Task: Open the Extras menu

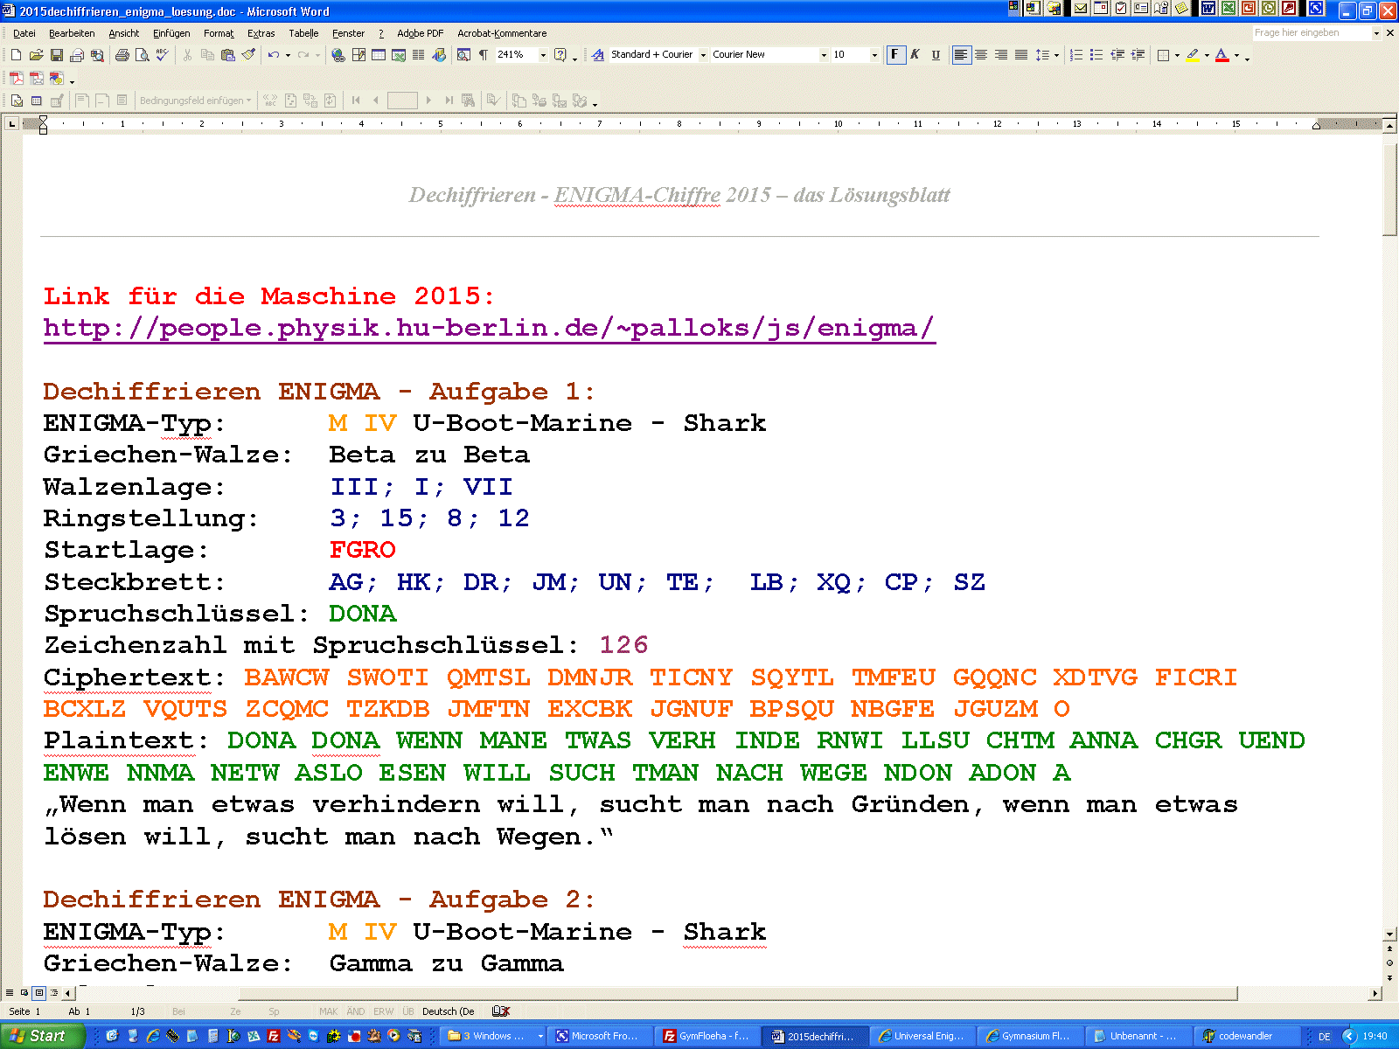Action: point(261,33)
